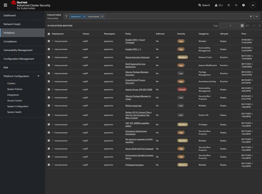Open Dashboard in sidebar
The height and width of the screenshot is (194, 262).
(x=23, y=15)
